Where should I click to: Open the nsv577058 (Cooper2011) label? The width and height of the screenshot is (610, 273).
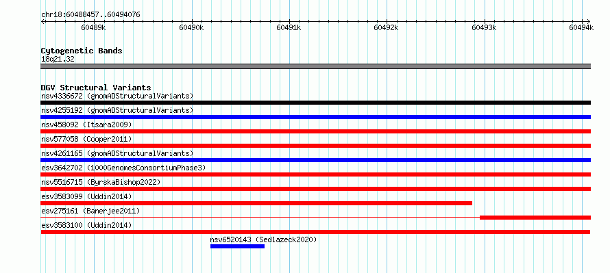86,139
